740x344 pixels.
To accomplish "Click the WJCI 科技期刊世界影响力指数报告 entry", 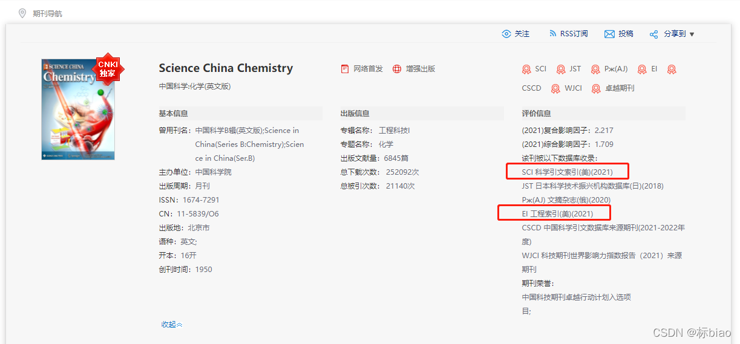I will (602, 262).
